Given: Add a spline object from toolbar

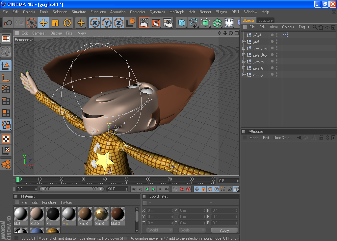Looking at the screenshot, I should click(194, 23).
